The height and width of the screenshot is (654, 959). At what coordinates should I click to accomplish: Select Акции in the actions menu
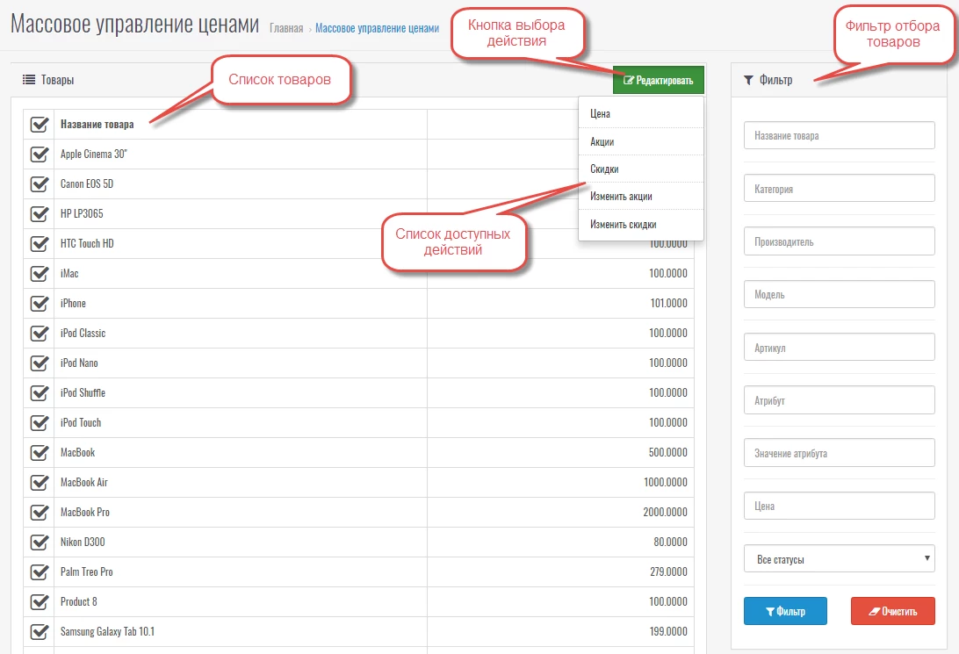[602, 141]
